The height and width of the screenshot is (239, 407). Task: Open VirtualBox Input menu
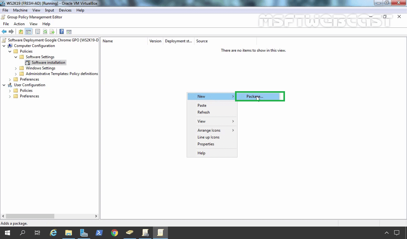point(49,10)
